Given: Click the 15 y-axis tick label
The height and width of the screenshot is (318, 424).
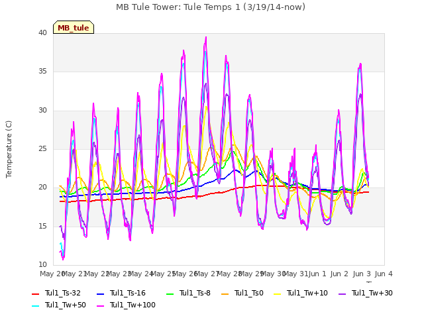Looking at the screenshot, I should [x=42, y=227].
